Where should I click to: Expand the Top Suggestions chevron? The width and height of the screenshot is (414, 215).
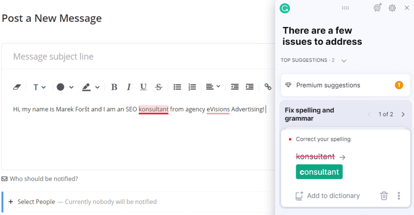click(344, 61)
